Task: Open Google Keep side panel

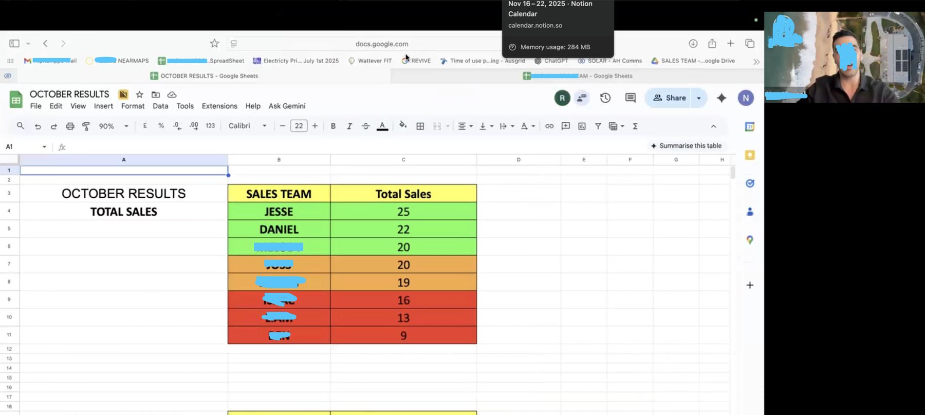Action: (750, 155)
